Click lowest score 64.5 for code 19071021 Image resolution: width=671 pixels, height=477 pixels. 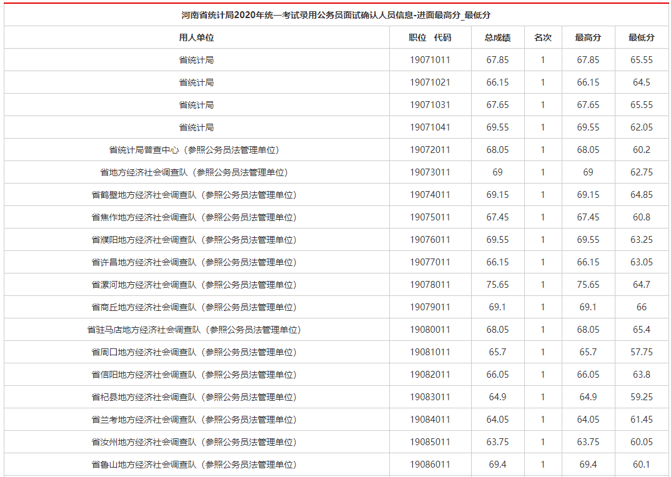tap(642, 82)
